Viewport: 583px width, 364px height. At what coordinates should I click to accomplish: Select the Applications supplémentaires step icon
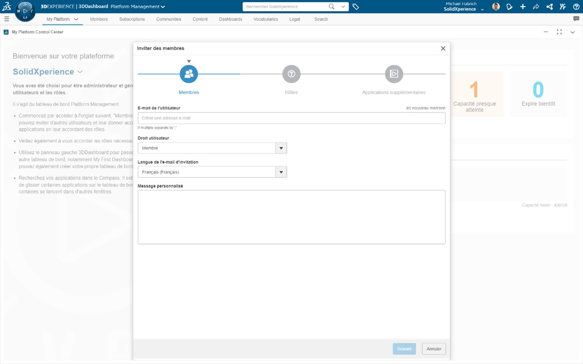[394, 74]
